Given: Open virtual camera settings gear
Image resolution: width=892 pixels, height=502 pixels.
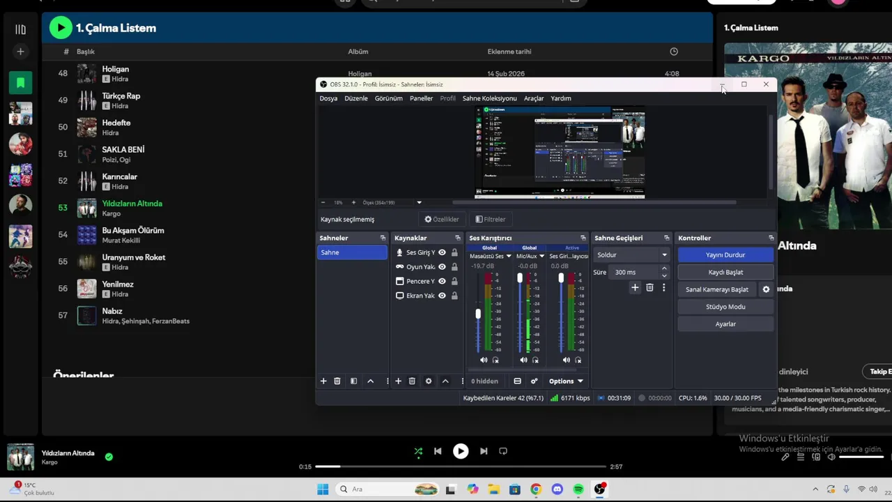Looking at the screenshot, I should click(x=766, y=289).
